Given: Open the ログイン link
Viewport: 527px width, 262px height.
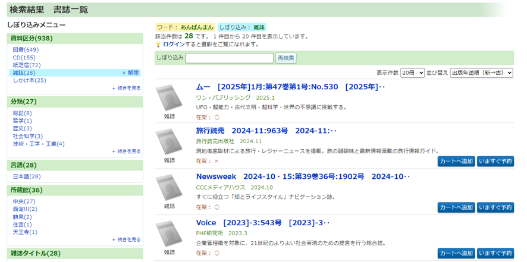Looking at the screenshot, I should (174, 45).
